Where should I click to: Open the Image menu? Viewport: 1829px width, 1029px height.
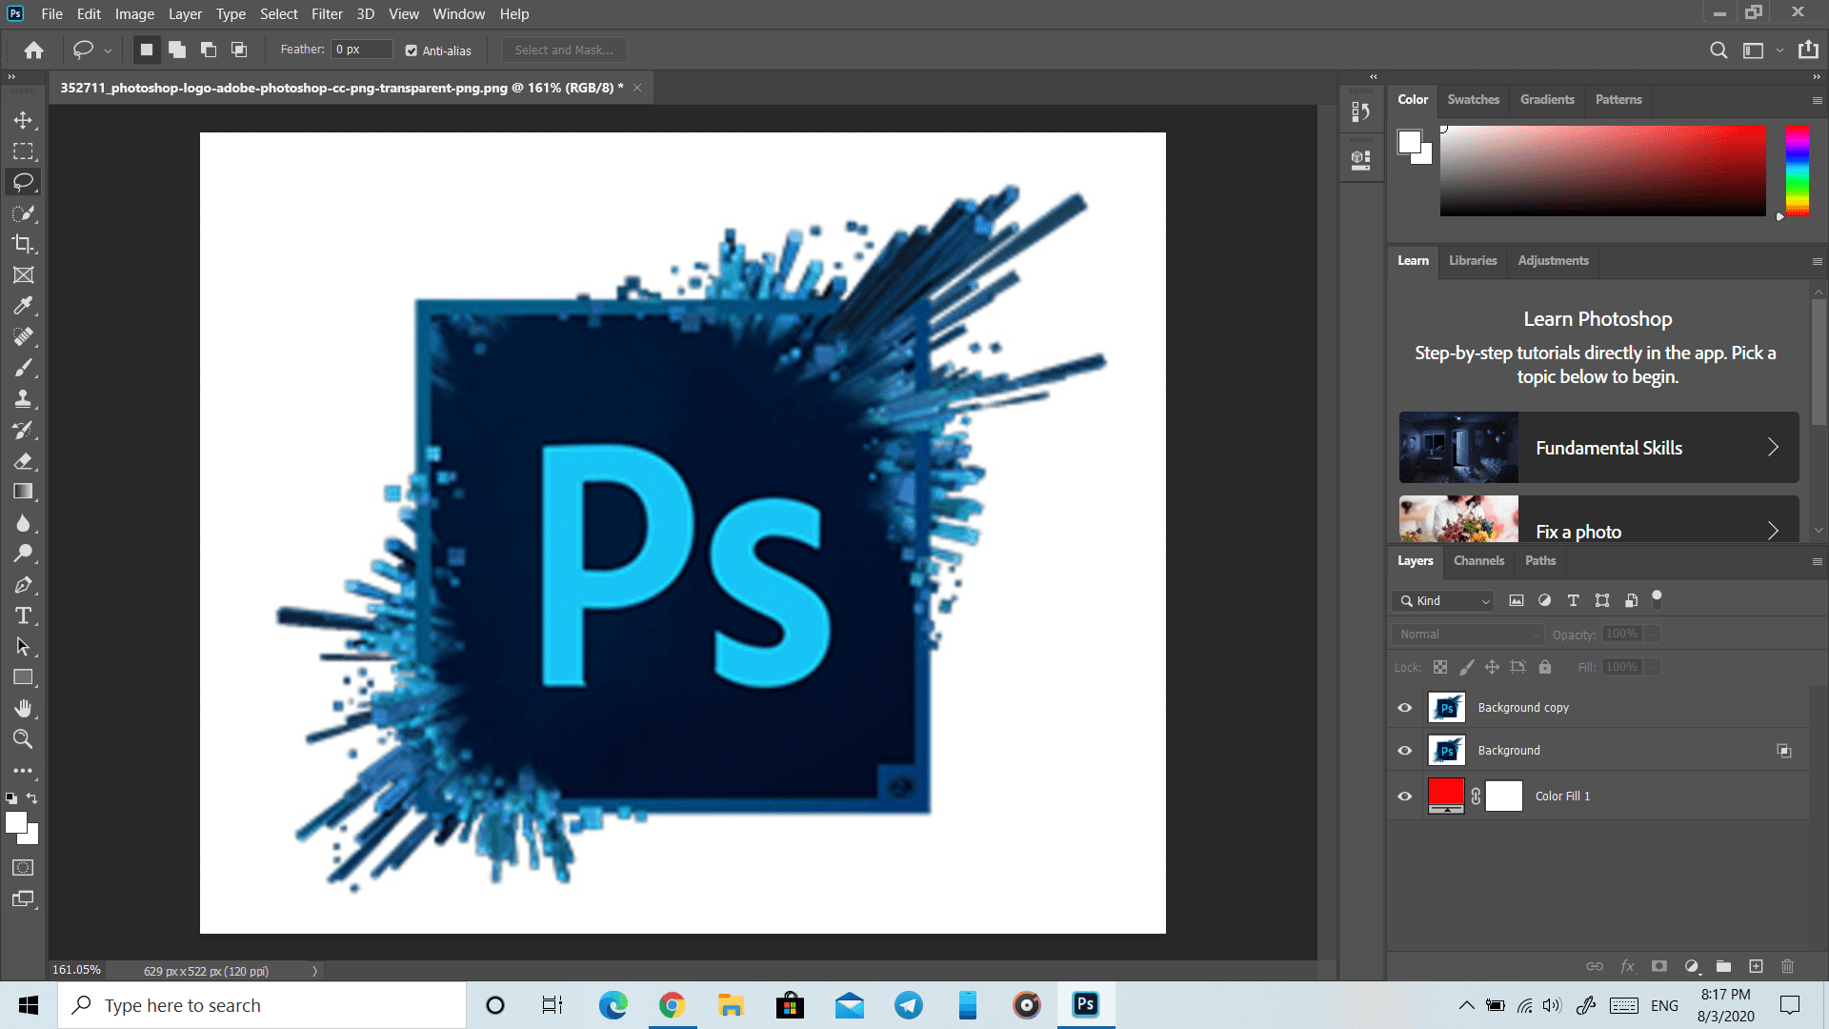pyautogui.click(x=134, y=14)
